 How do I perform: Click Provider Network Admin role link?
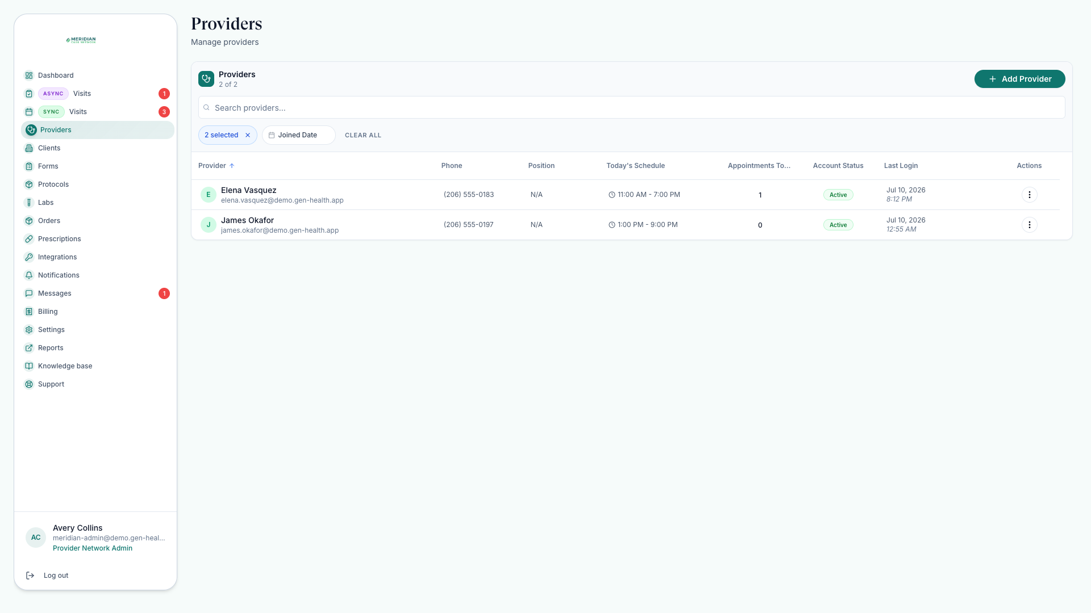coord(93,548)
